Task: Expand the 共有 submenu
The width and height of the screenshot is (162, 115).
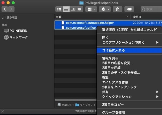Action: (129, 92)
